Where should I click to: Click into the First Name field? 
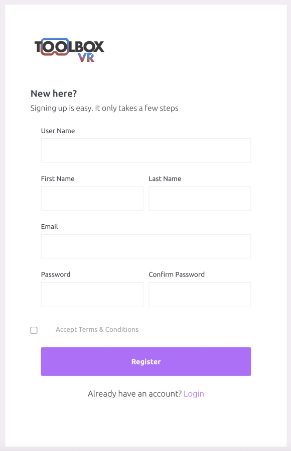coord(92,198)
